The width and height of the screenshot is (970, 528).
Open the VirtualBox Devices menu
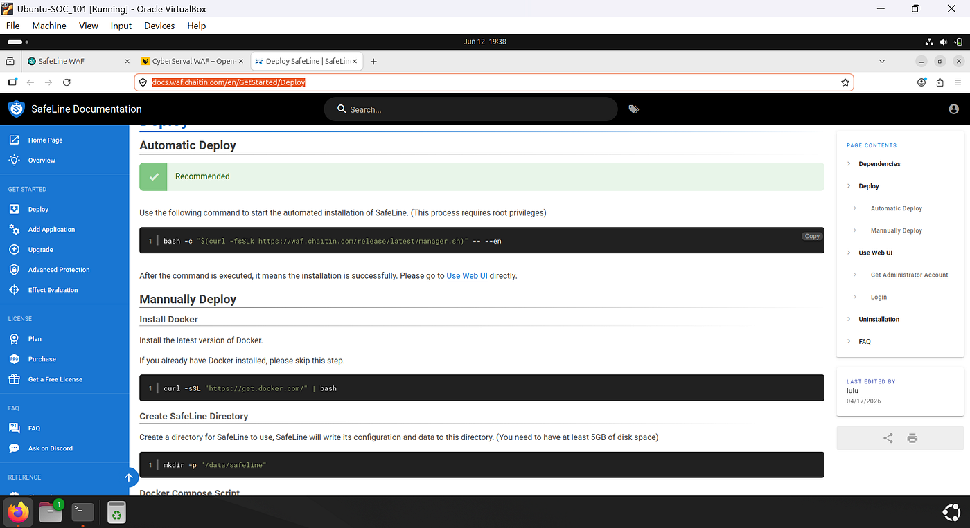click(x=159, y=26)
